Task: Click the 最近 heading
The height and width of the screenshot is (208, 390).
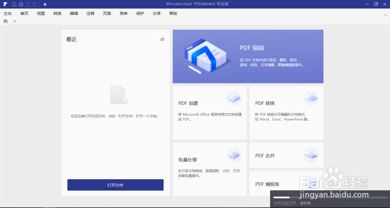Action: (x=71, y=39)
